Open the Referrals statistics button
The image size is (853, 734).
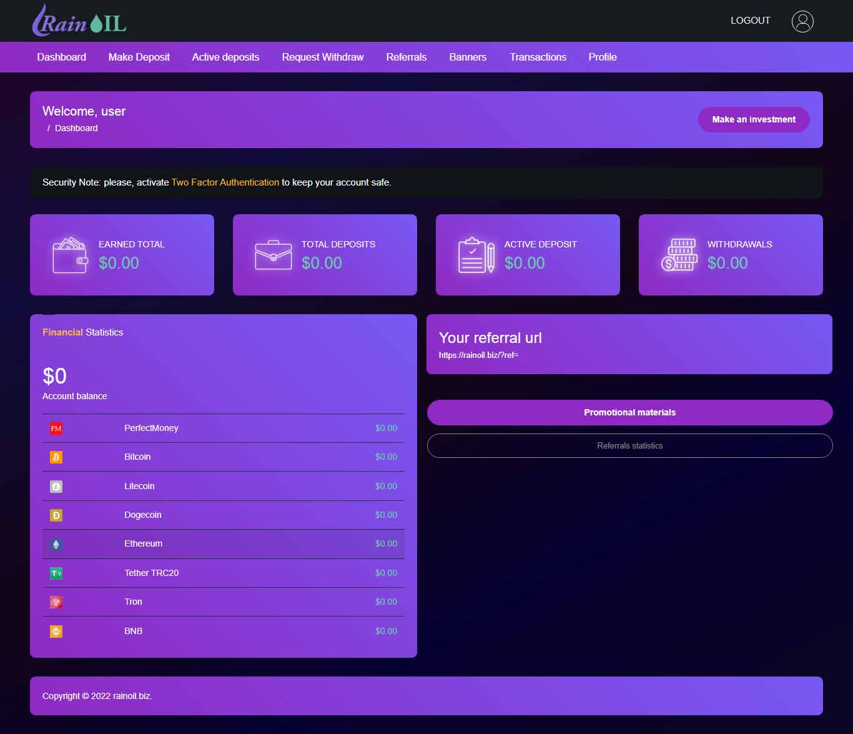tap(629, 445)
